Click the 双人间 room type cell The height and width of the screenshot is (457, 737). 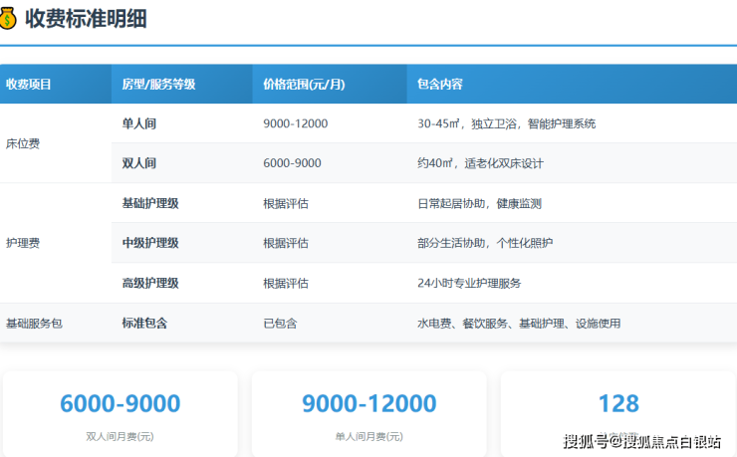139,163
